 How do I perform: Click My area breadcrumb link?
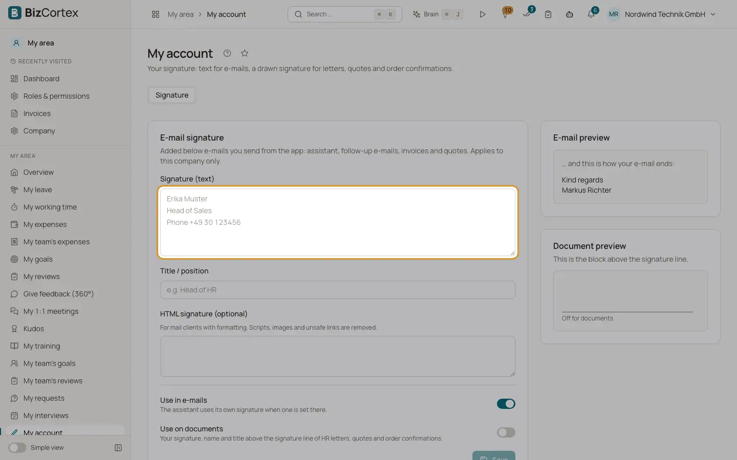(x=181, y=14)
